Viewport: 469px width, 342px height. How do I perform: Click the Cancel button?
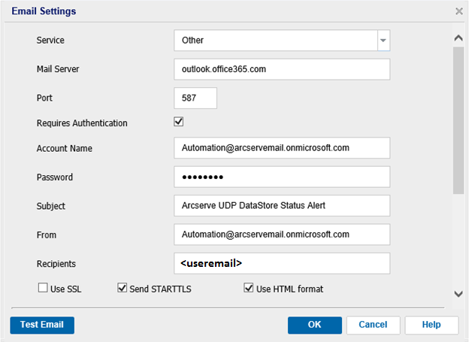point(373,325)
